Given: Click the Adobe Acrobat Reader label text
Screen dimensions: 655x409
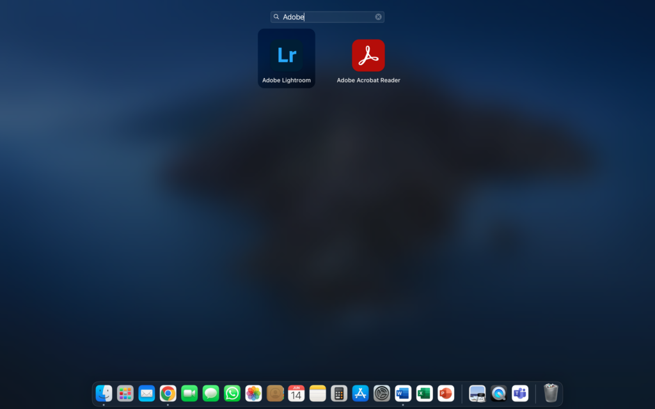Looking at the screenshot, I should 368,80.
